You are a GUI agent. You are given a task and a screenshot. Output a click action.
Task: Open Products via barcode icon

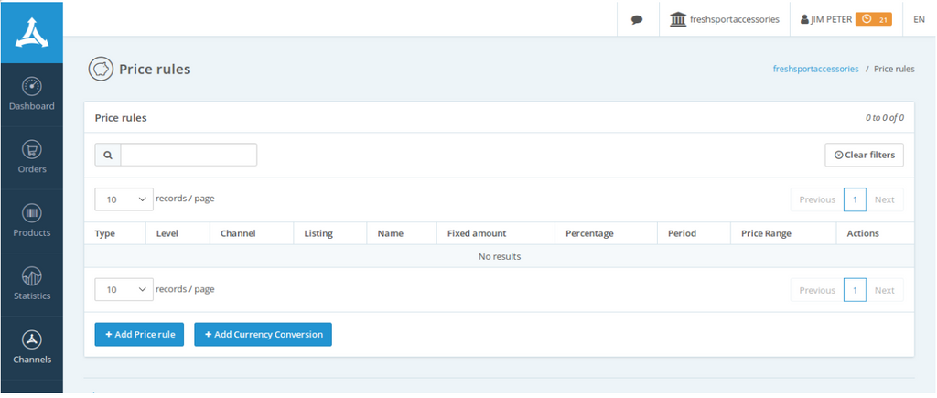pyautogui.click(x=31, y=214)
